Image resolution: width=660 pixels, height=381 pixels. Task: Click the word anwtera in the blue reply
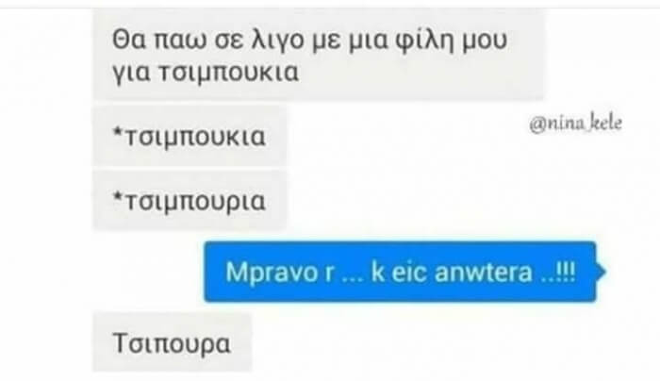[484, 273]
